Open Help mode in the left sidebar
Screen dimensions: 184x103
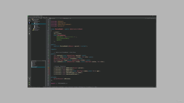29,34
